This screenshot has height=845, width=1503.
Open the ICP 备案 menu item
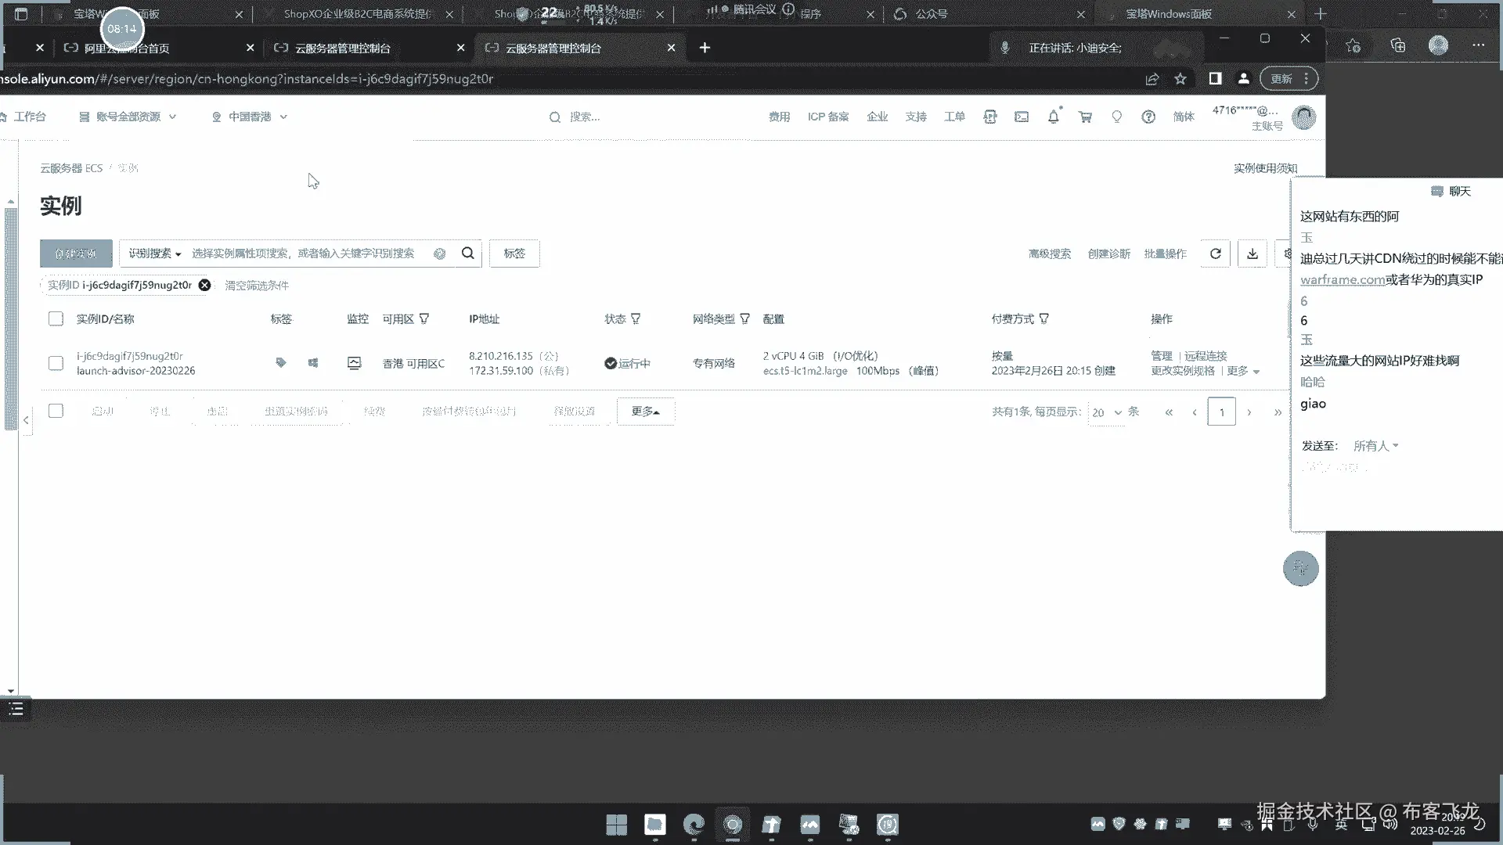pyautogui.click(x=827, y=117)
